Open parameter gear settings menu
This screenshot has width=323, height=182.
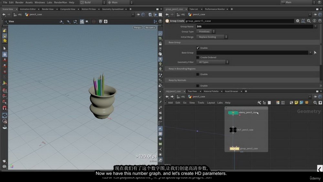[x=298, y=21]
